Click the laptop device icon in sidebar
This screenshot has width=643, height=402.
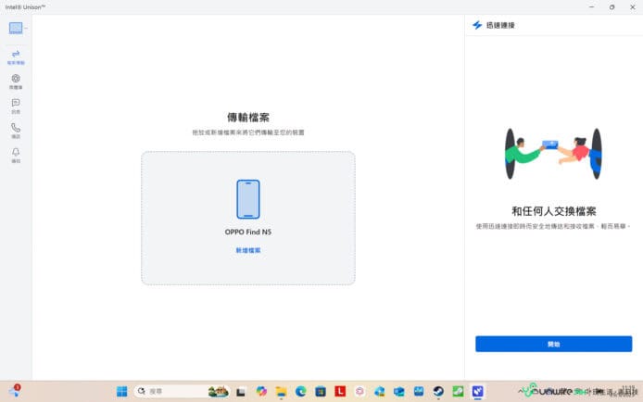click(16, 28)
